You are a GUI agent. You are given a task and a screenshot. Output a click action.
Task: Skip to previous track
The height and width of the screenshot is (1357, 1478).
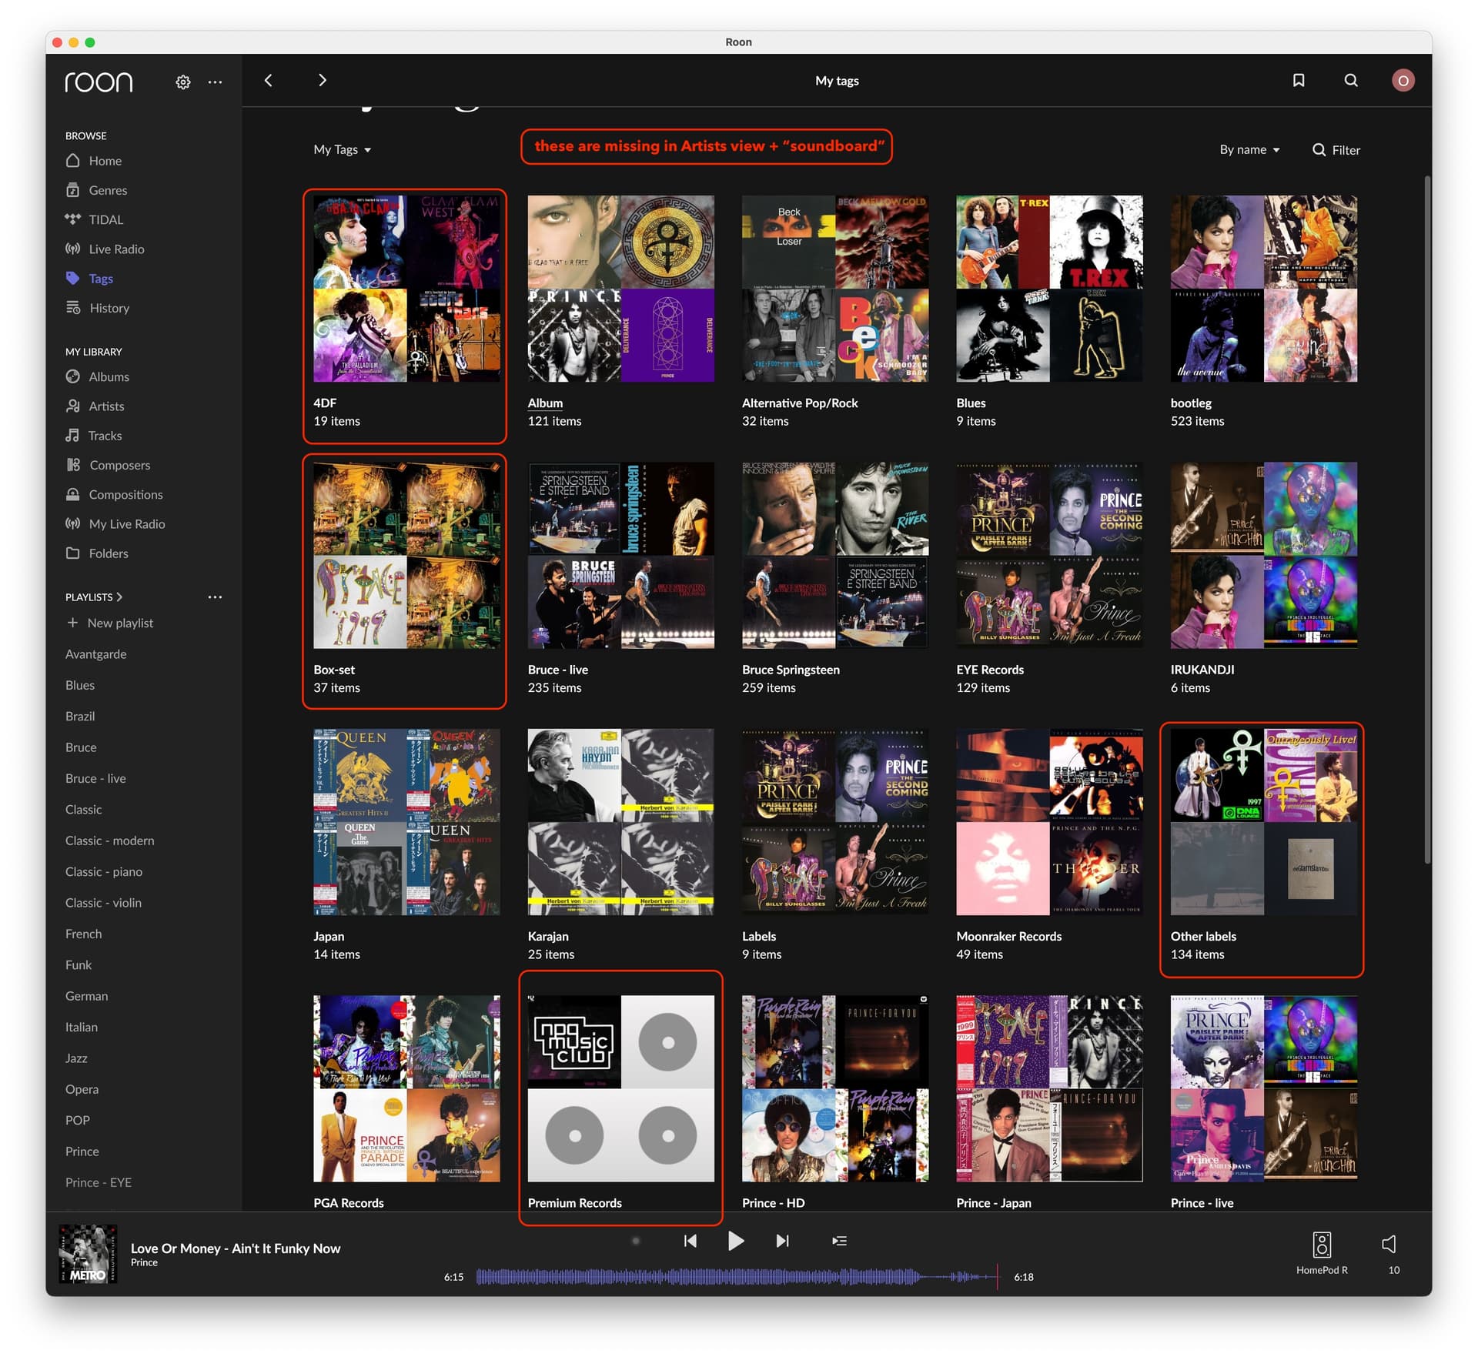point(691,1240)
